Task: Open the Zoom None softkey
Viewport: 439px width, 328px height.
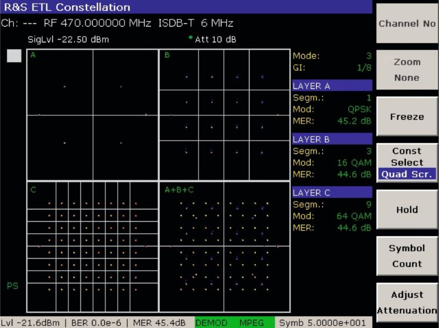Action: pos(406,70)
